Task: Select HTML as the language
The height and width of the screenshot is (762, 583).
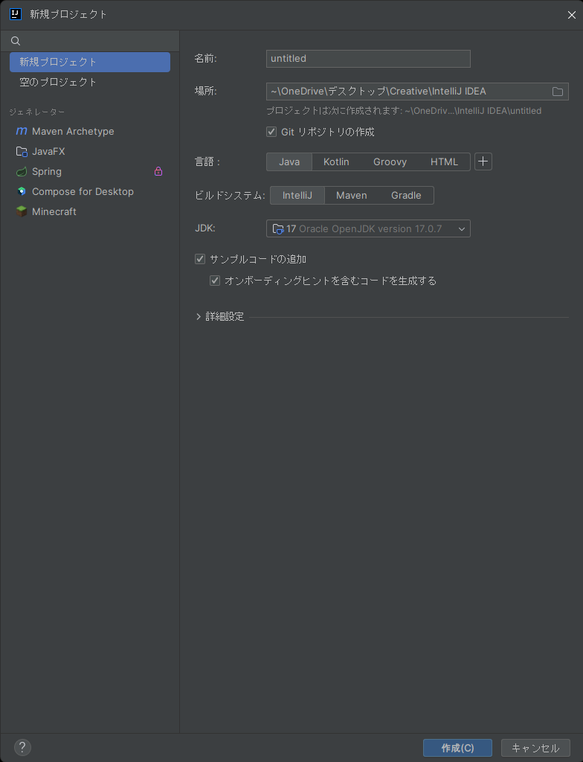Action: pyautogui.click(x=444, y=161)
